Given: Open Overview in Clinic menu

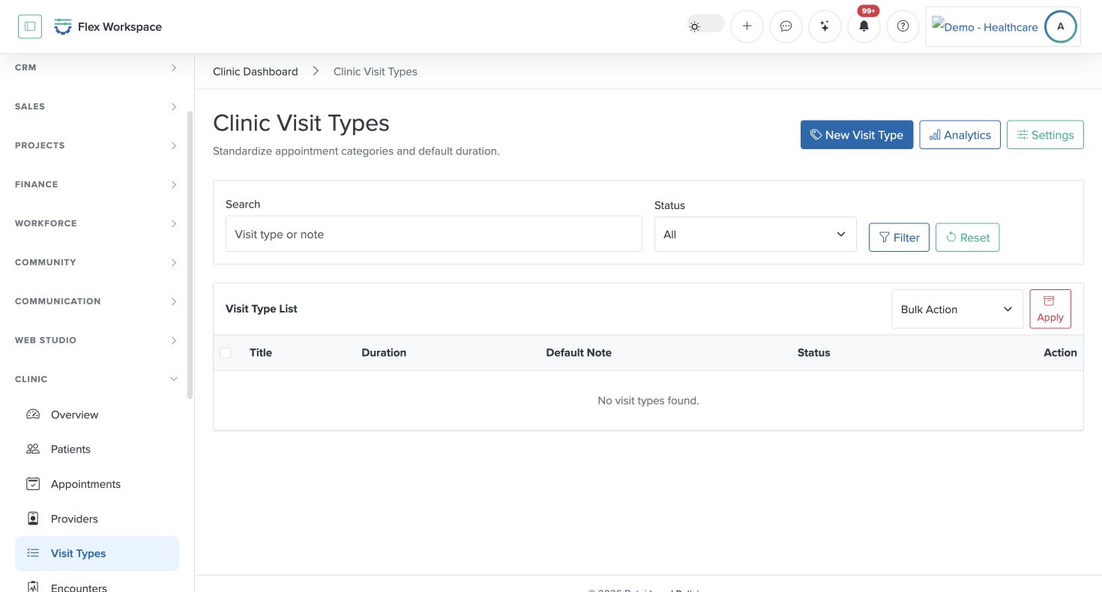Looking at the screenshot, I should coord(97,414).
